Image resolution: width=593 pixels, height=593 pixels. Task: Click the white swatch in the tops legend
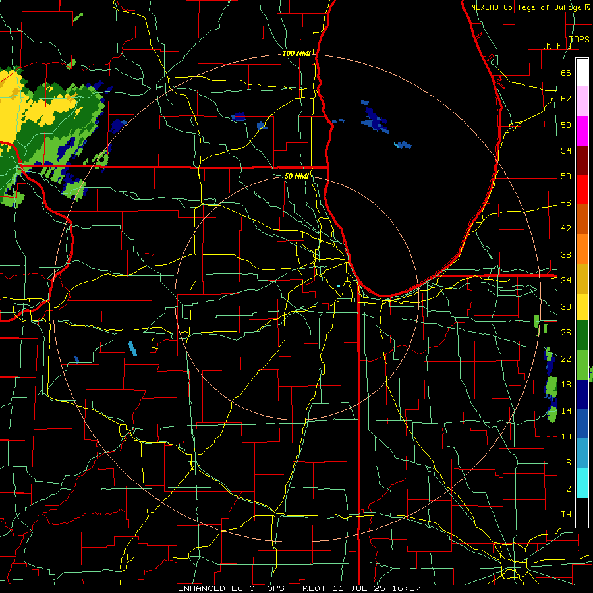[582, 72]
